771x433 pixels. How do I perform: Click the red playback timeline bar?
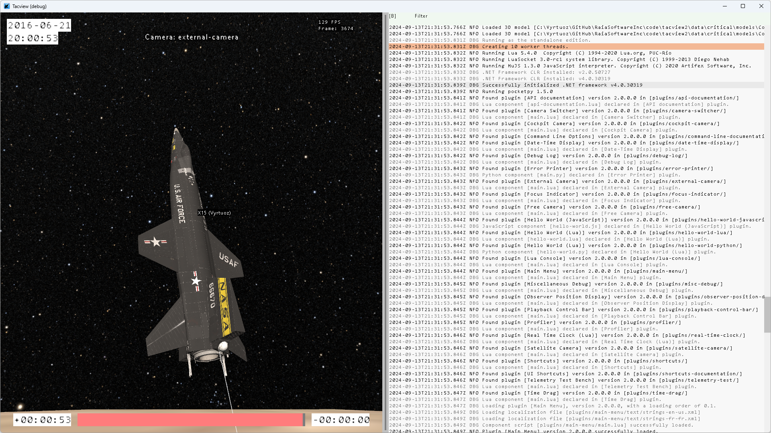[x=190, y=420]
